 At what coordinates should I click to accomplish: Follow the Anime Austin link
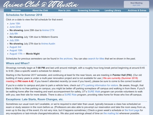click(x=48, y=44)
